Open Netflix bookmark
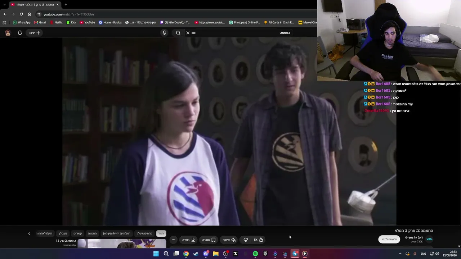The width and height of the screenshot is (461, 259). 56,22
